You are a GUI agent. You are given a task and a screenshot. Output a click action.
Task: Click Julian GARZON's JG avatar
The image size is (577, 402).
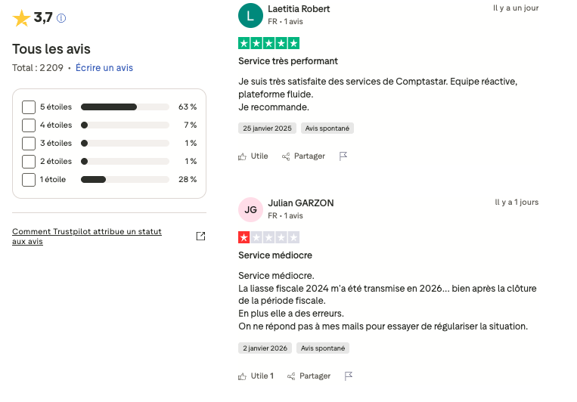(x=250, y=209)
